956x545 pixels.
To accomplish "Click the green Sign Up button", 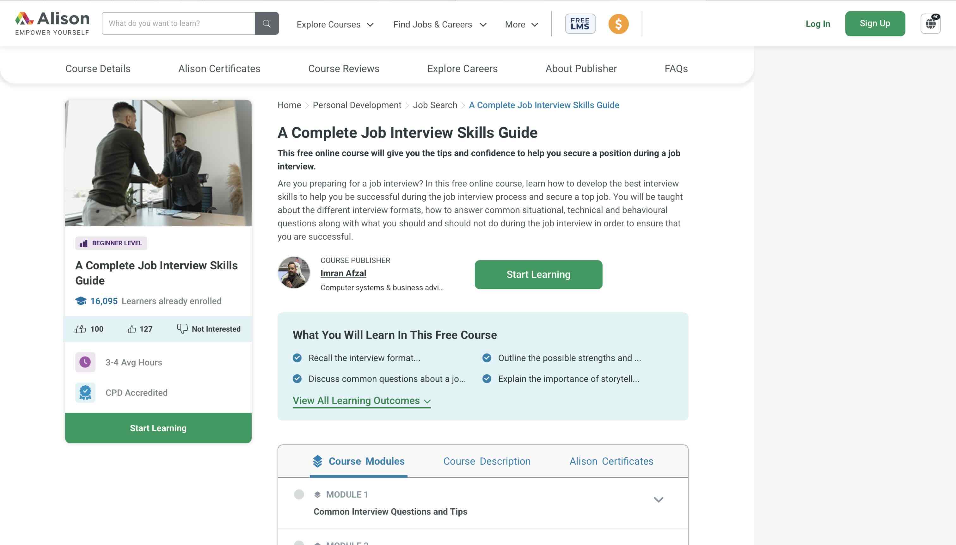I will coord(875,24).
